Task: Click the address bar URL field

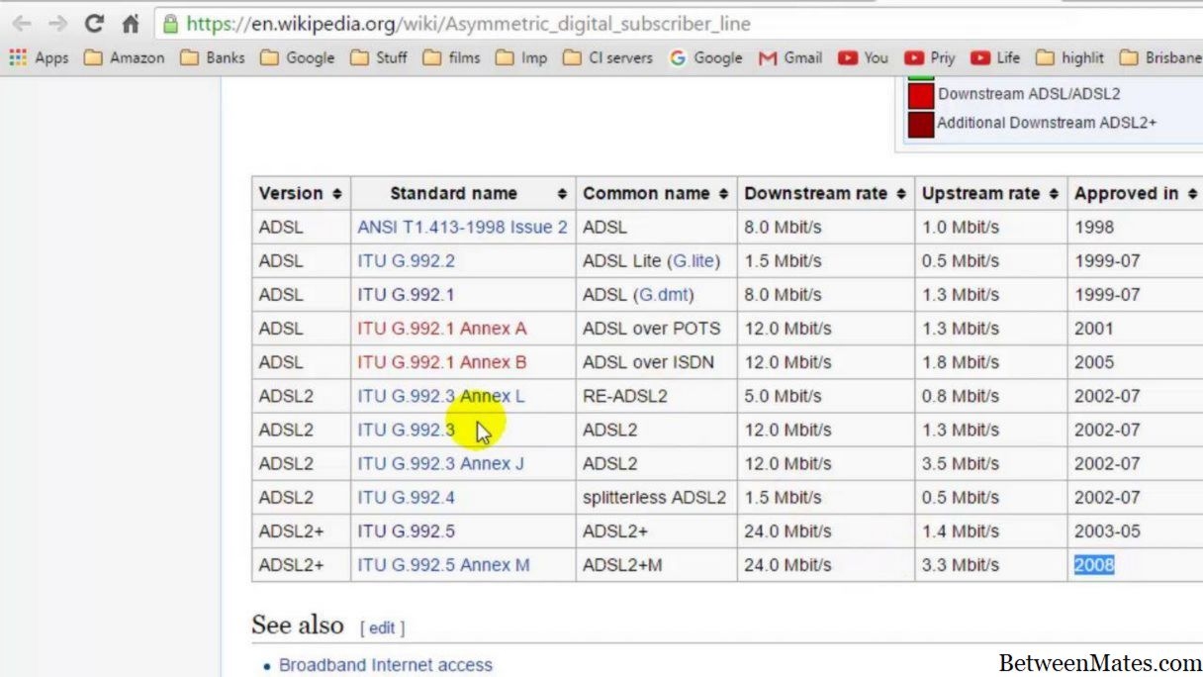Action: [x=594, y=24]
